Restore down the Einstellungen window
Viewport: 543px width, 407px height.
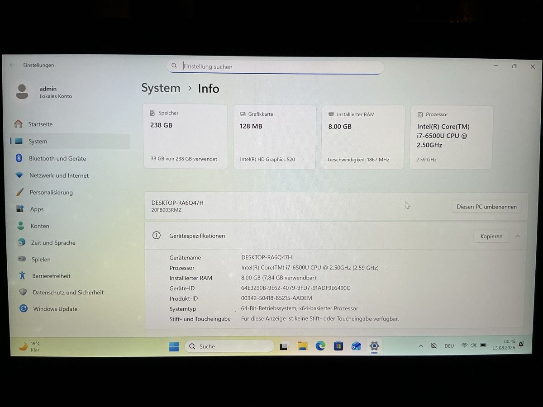pyautogui.click(x=514, y=66)
